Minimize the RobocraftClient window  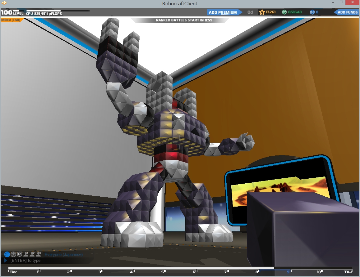click(x=333, y=3)
